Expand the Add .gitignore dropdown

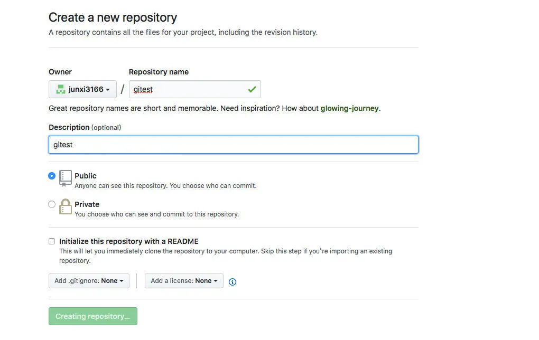(x=89, y=281)
